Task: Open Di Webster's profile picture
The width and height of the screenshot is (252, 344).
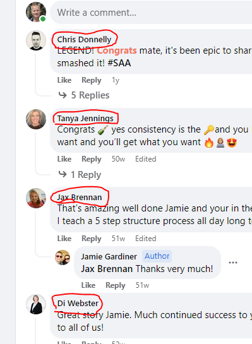Action: (36, 304)
